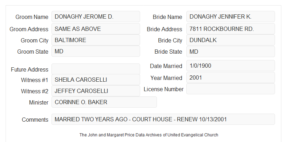This screenshot has width=282, height=142.
Task: Select the Groom City field showing BALTIMORE
Action: coord(96,40)
